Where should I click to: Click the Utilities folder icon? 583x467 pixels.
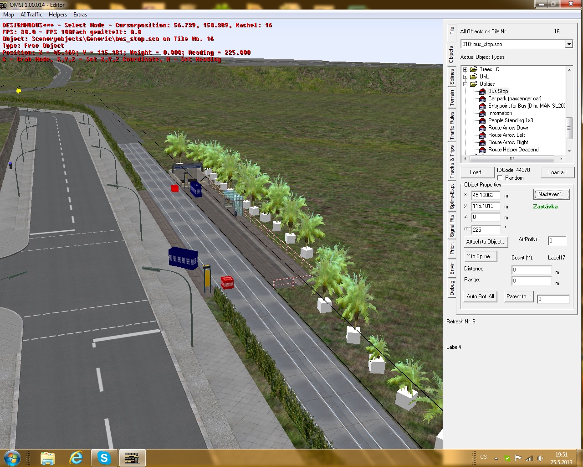pyautogui.click(x=473, y=84)
